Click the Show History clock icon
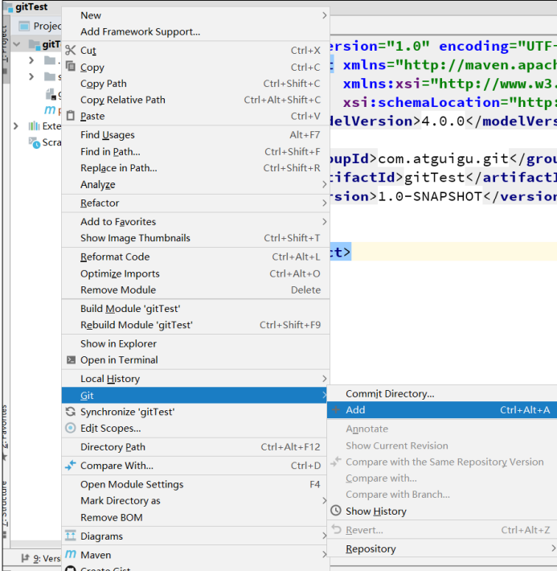The image size is (557, 571). 336,511
